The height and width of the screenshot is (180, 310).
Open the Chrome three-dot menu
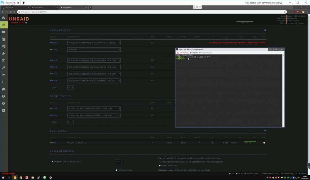[307, 12]
